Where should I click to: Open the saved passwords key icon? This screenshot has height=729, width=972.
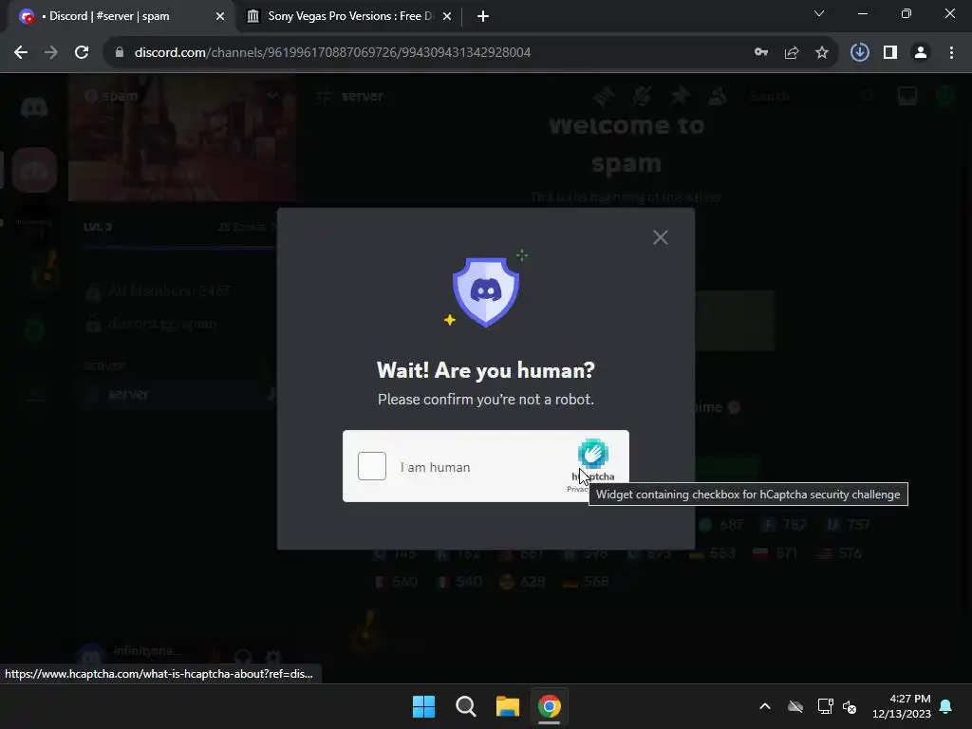point(761,52)
